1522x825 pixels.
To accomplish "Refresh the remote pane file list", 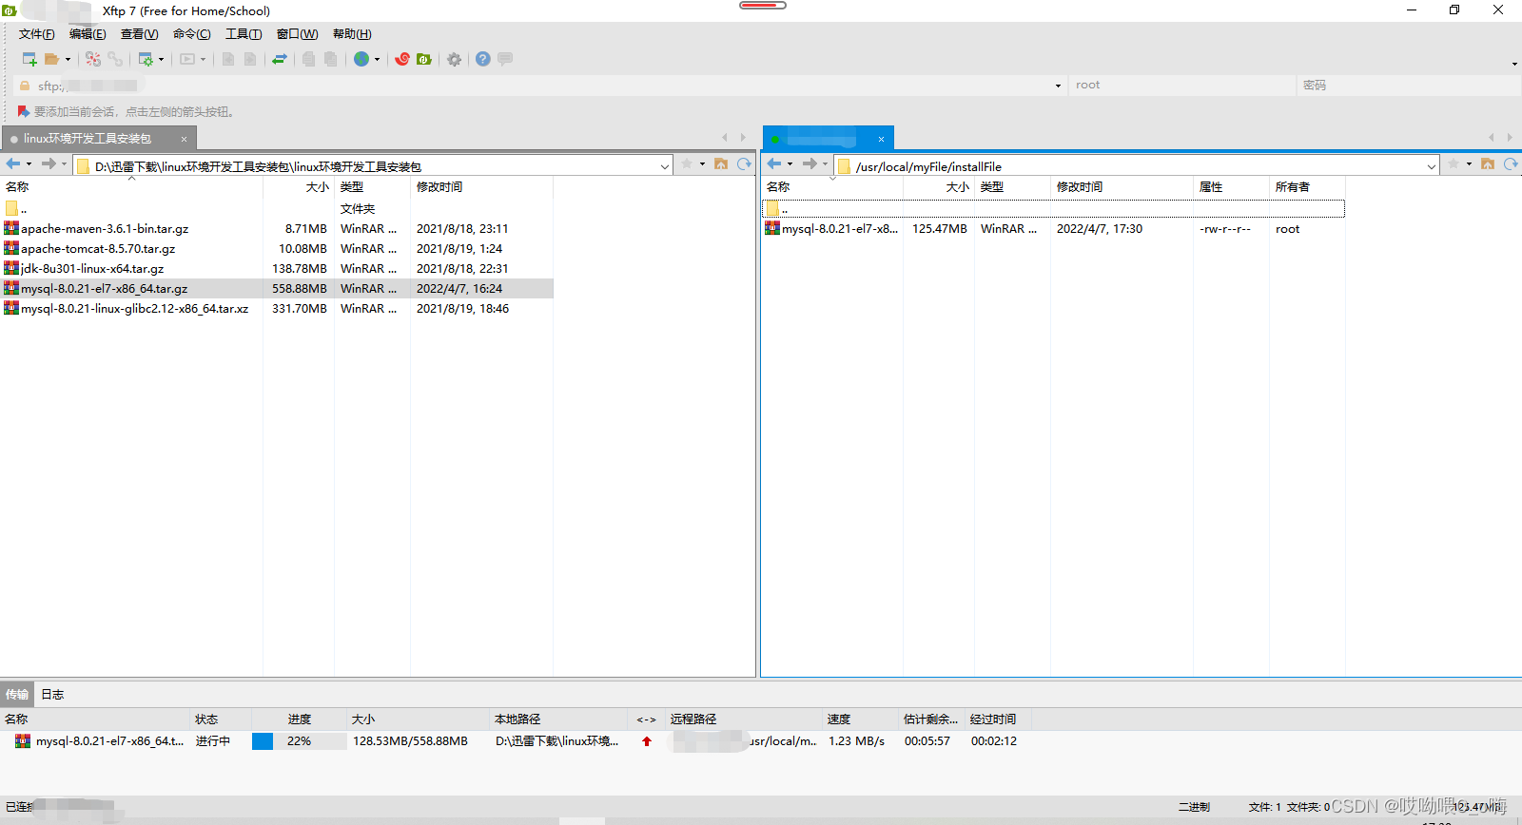I will tap(1511, 163).
